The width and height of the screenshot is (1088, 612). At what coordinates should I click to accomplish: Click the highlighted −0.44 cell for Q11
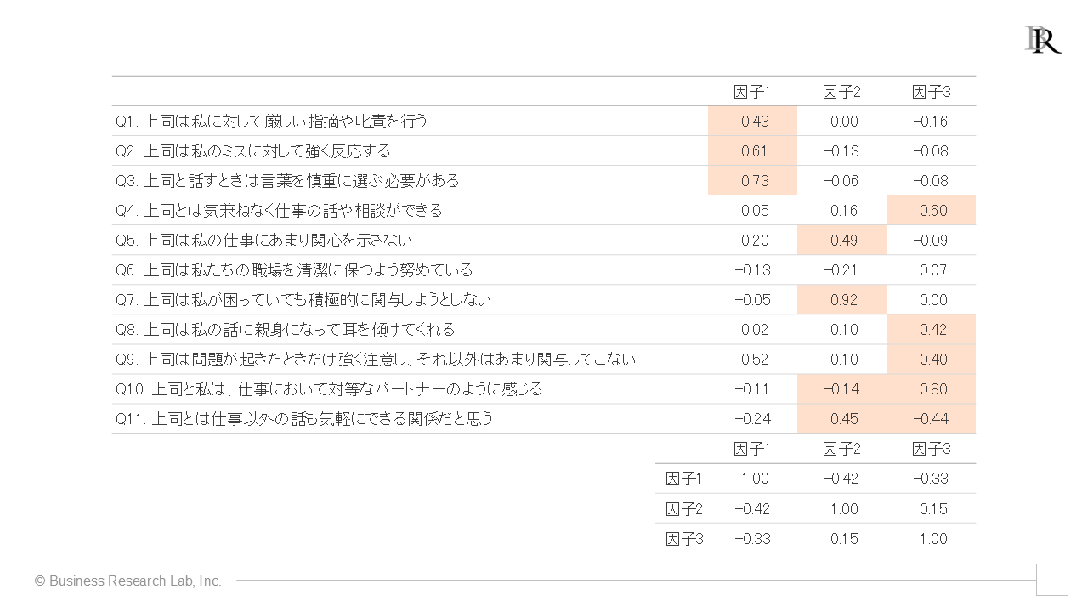tap(932, 419)
